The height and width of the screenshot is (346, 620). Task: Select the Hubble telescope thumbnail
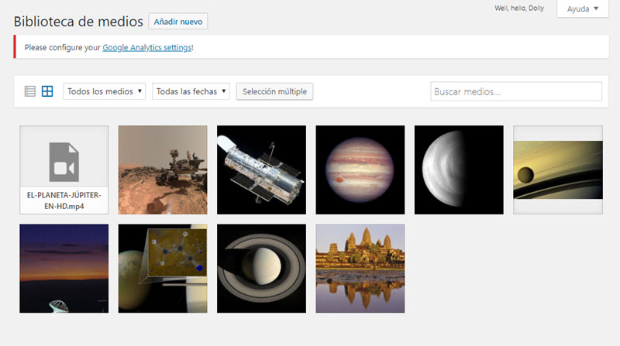click(261, 170)
